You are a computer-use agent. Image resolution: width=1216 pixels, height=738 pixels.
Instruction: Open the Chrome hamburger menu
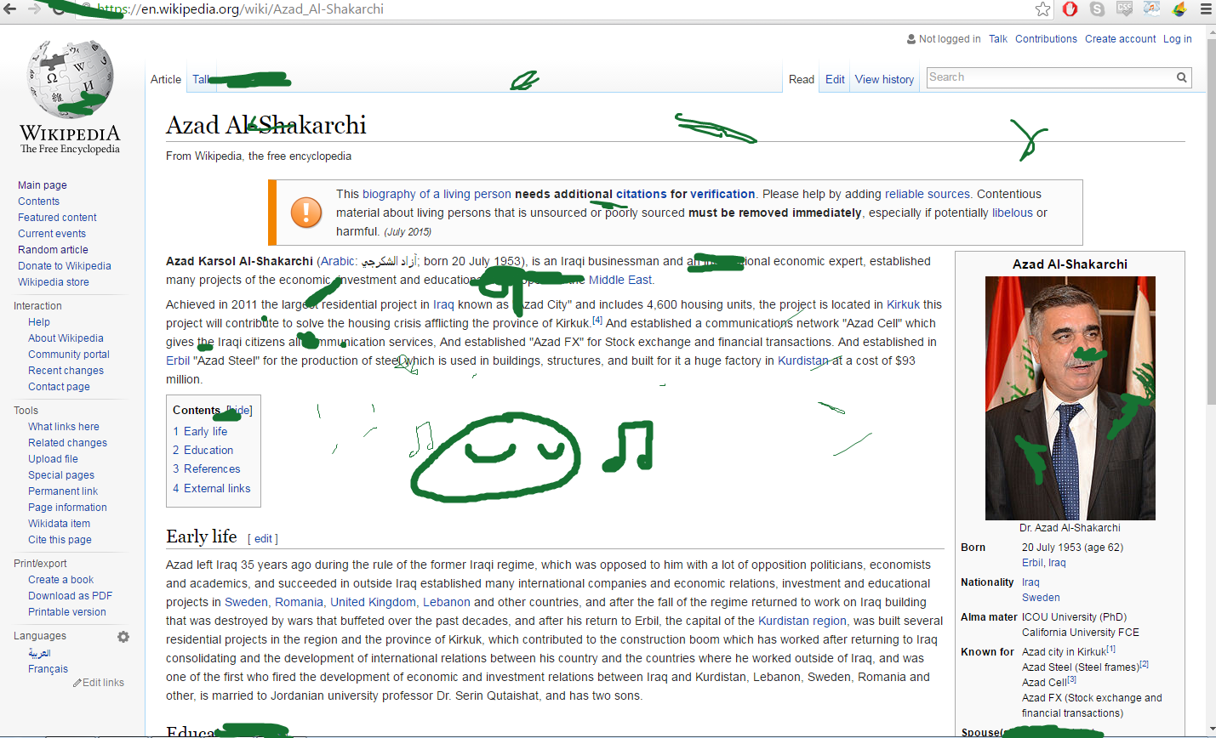point(1206,9)
